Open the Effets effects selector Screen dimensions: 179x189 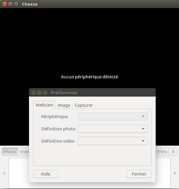(162, 152)
